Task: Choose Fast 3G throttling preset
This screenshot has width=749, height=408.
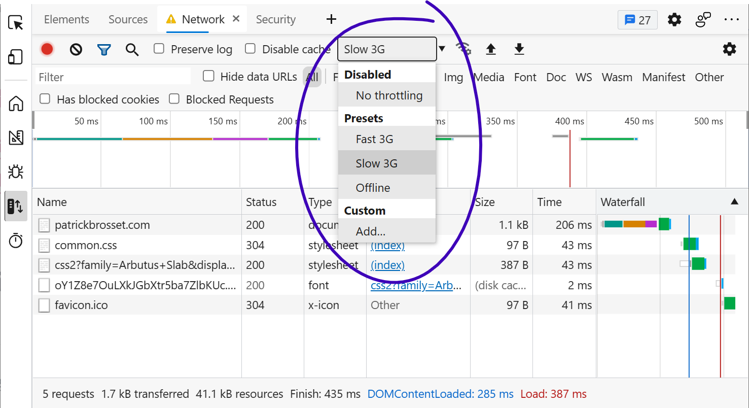Action: click(x=375, y=139)
